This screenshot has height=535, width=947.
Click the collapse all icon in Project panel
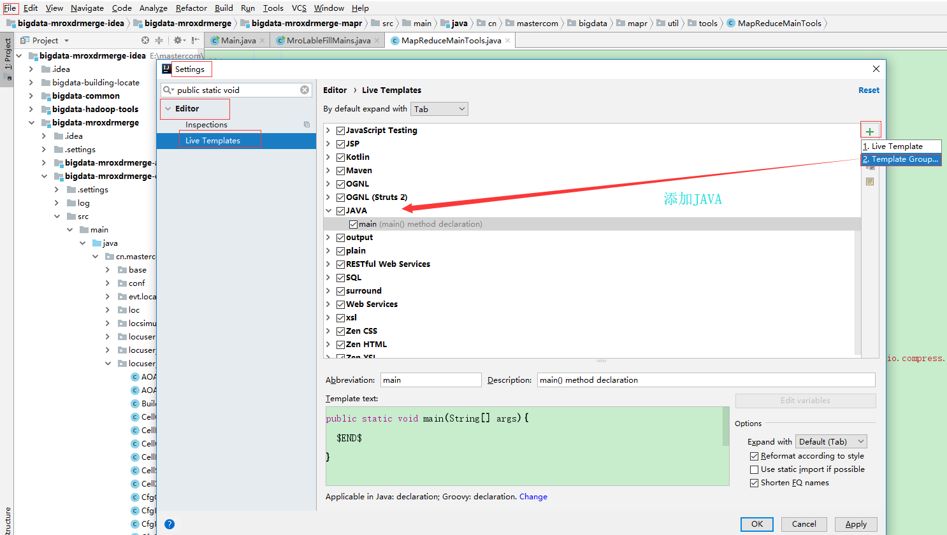[159, 40]
